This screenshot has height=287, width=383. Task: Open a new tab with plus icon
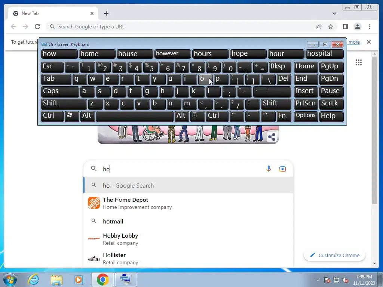pos(106,13)
